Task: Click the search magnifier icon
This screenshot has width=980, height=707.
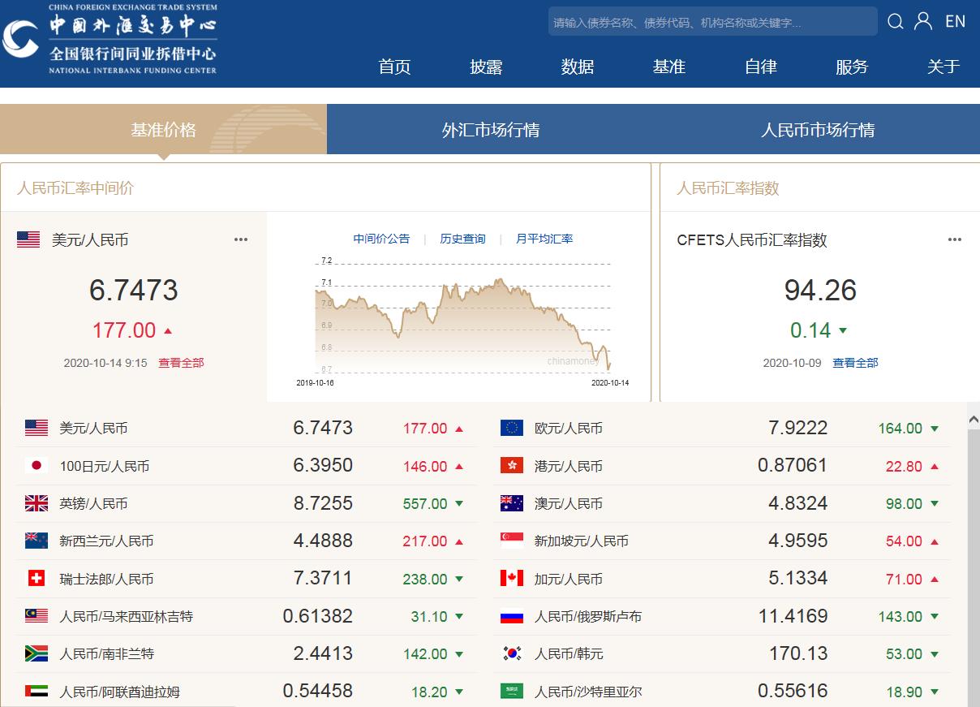Action: [895, 22]
